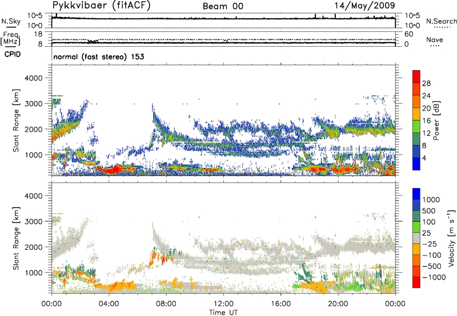
Task: Select the '24' Power colorbar label
Action: 426,96
